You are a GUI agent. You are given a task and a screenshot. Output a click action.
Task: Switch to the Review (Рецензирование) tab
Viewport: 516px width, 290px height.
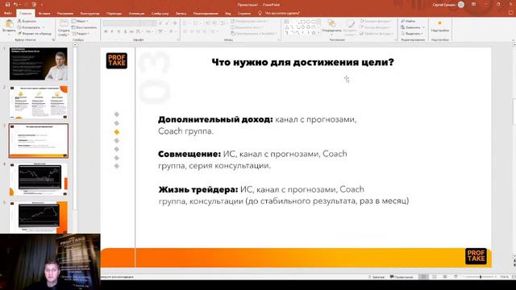(x=206, y=14)
